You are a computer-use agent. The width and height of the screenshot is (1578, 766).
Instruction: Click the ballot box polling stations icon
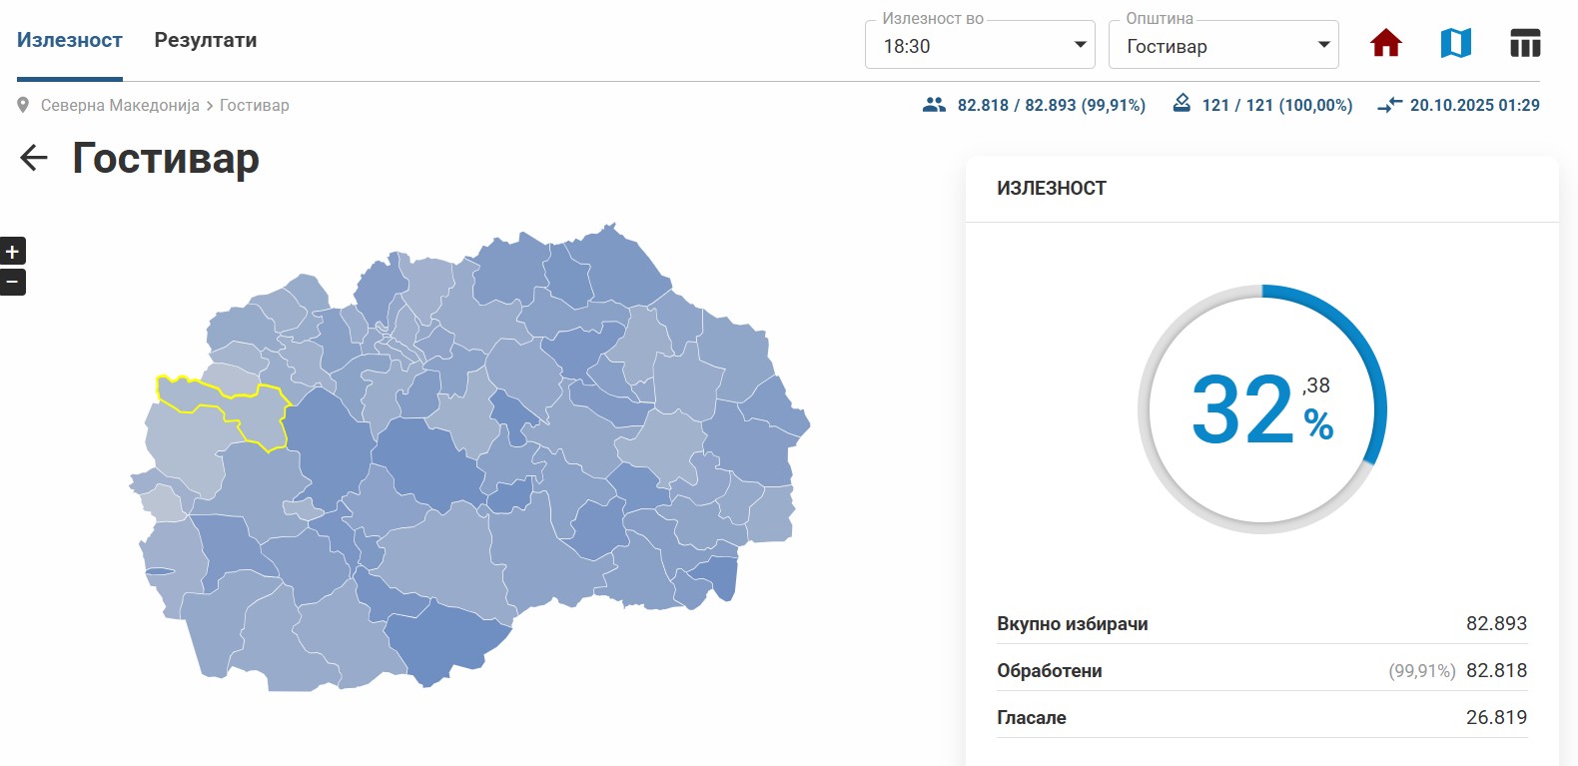point(1182,104)
